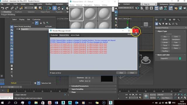Expand the SuperSampling rollout
Screen dimensions: 187x105
77,89
